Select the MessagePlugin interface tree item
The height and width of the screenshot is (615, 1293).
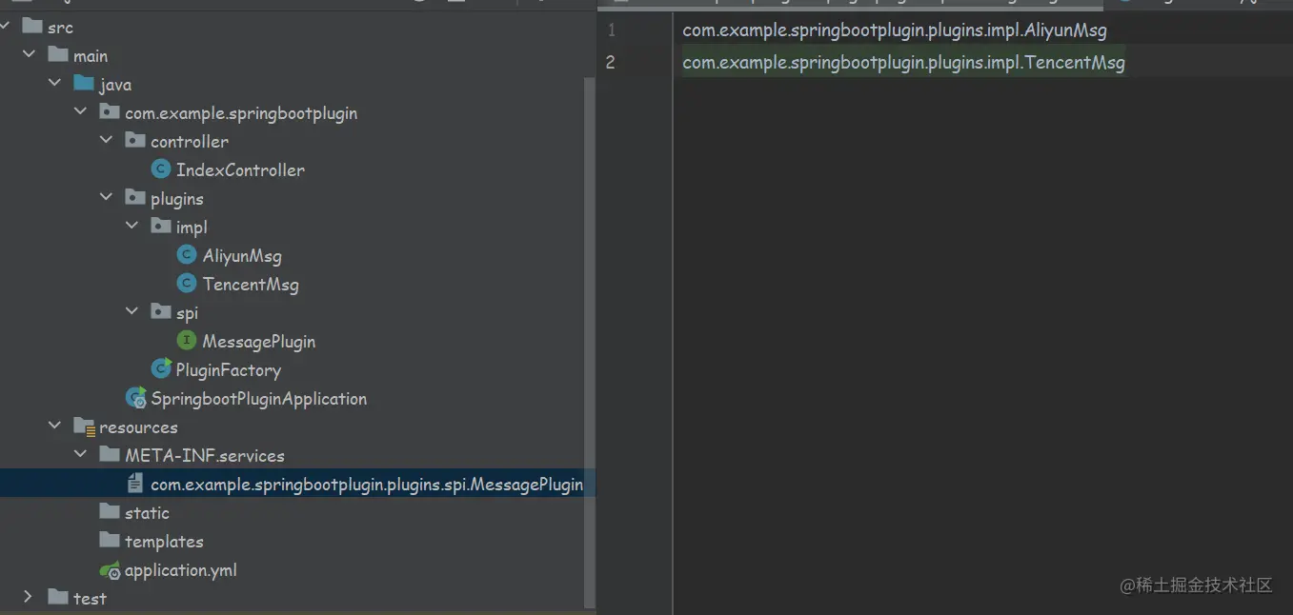point(259,341)
